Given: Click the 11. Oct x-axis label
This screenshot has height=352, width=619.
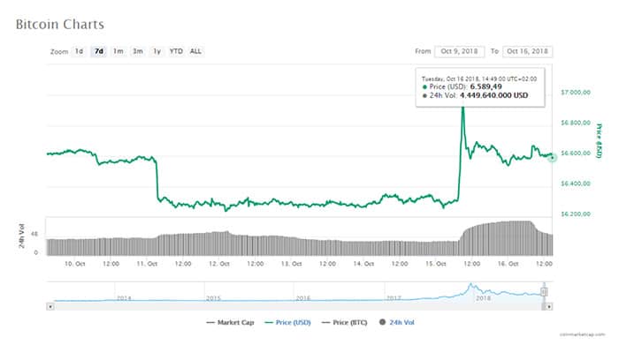Looking at the screenshot, I should coord(147,264).
